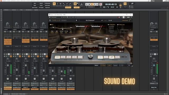
Task: Click the Start Screen button
Action: (35, 8)
